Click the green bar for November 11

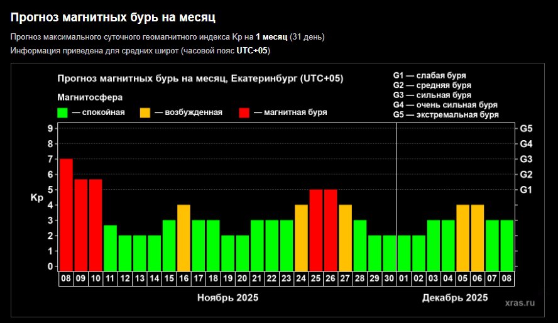110,246
